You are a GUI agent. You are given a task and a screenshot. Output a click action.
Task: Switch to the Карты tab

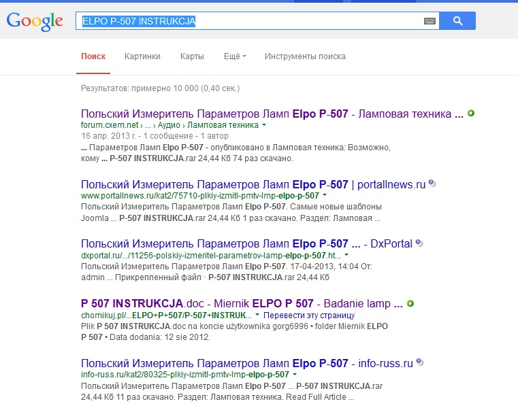tap(192, 56)
